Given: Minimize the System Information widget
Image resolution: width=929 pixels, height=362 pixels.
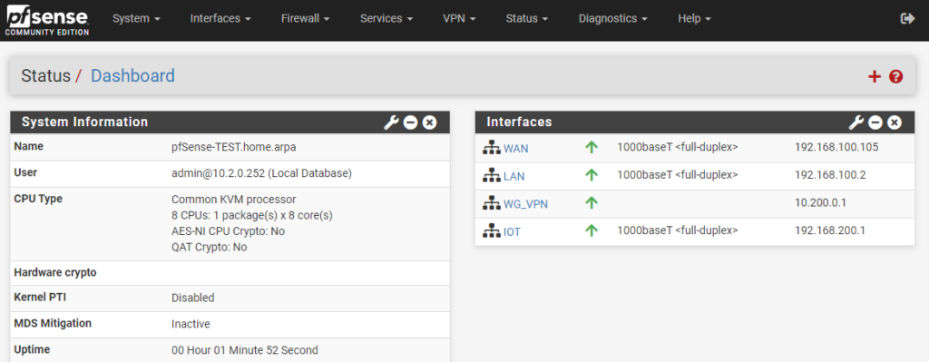Looking at the screenshot, I should tap(410, 122).
